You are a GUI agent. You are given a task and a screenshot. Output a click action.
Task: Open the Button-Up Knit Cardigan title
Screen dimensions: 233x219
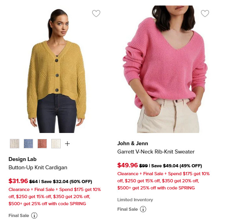[38, 168]
